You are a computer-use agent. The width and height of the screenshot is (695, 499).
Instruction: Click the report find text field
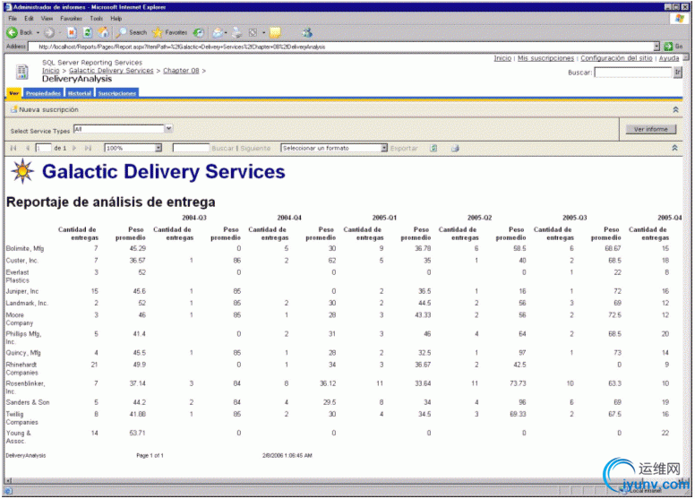(x=191, y=148)
